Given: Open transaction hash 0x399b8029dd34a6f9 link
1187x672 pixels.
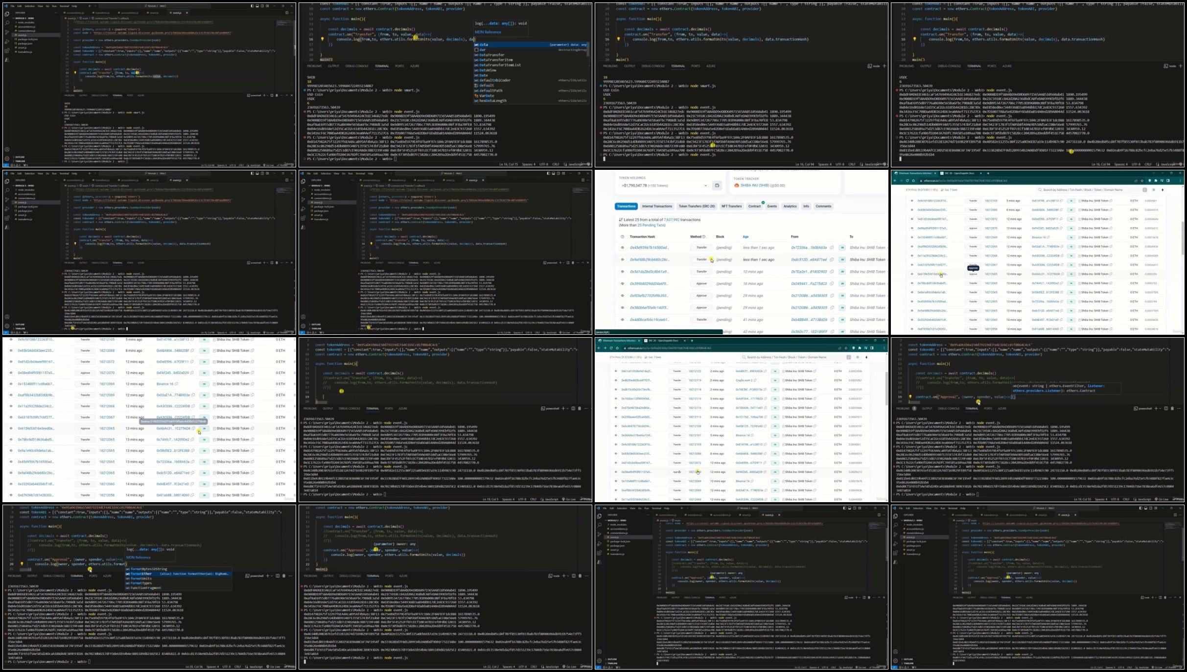Looking at the screenshot, I should point(649,284).
